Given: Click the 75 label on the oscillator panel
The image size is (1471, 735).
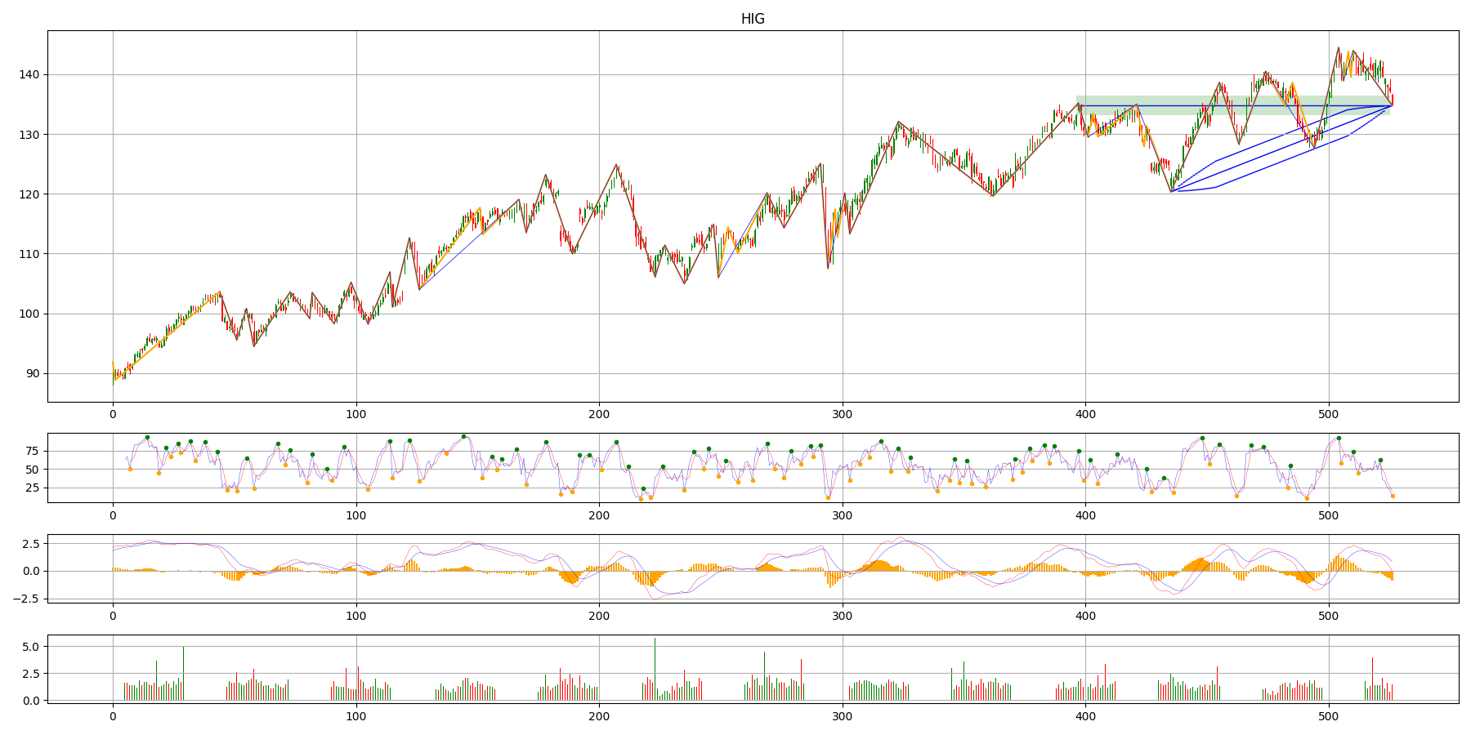Looking at the screenshot, I should pyautogui.click(x=33, y=452).
